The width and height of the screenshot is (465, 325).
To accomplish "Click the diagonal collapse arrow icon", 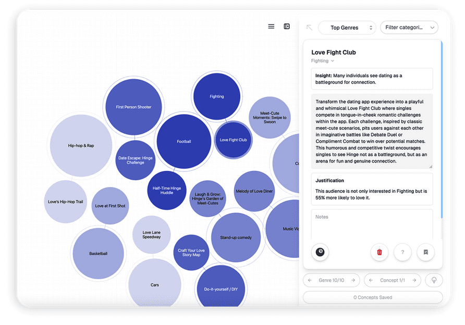I will (x=309, y=28).
